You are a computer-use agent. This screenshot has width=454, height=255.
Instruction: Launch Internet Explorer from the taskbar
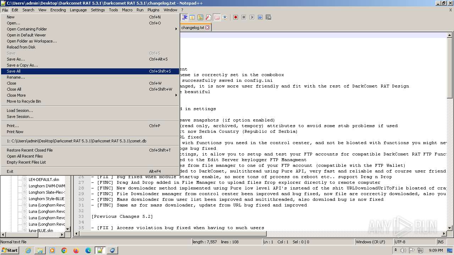click(x=28, y=250)
